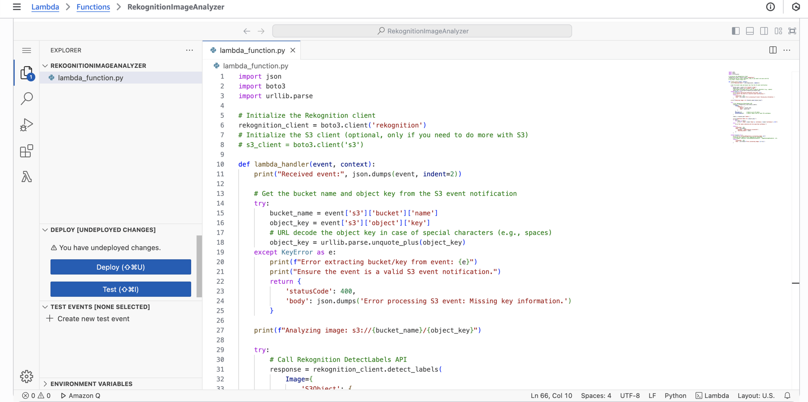Open the Run and Debug view
Screen dimensions: 808x402
click(27, 125)
